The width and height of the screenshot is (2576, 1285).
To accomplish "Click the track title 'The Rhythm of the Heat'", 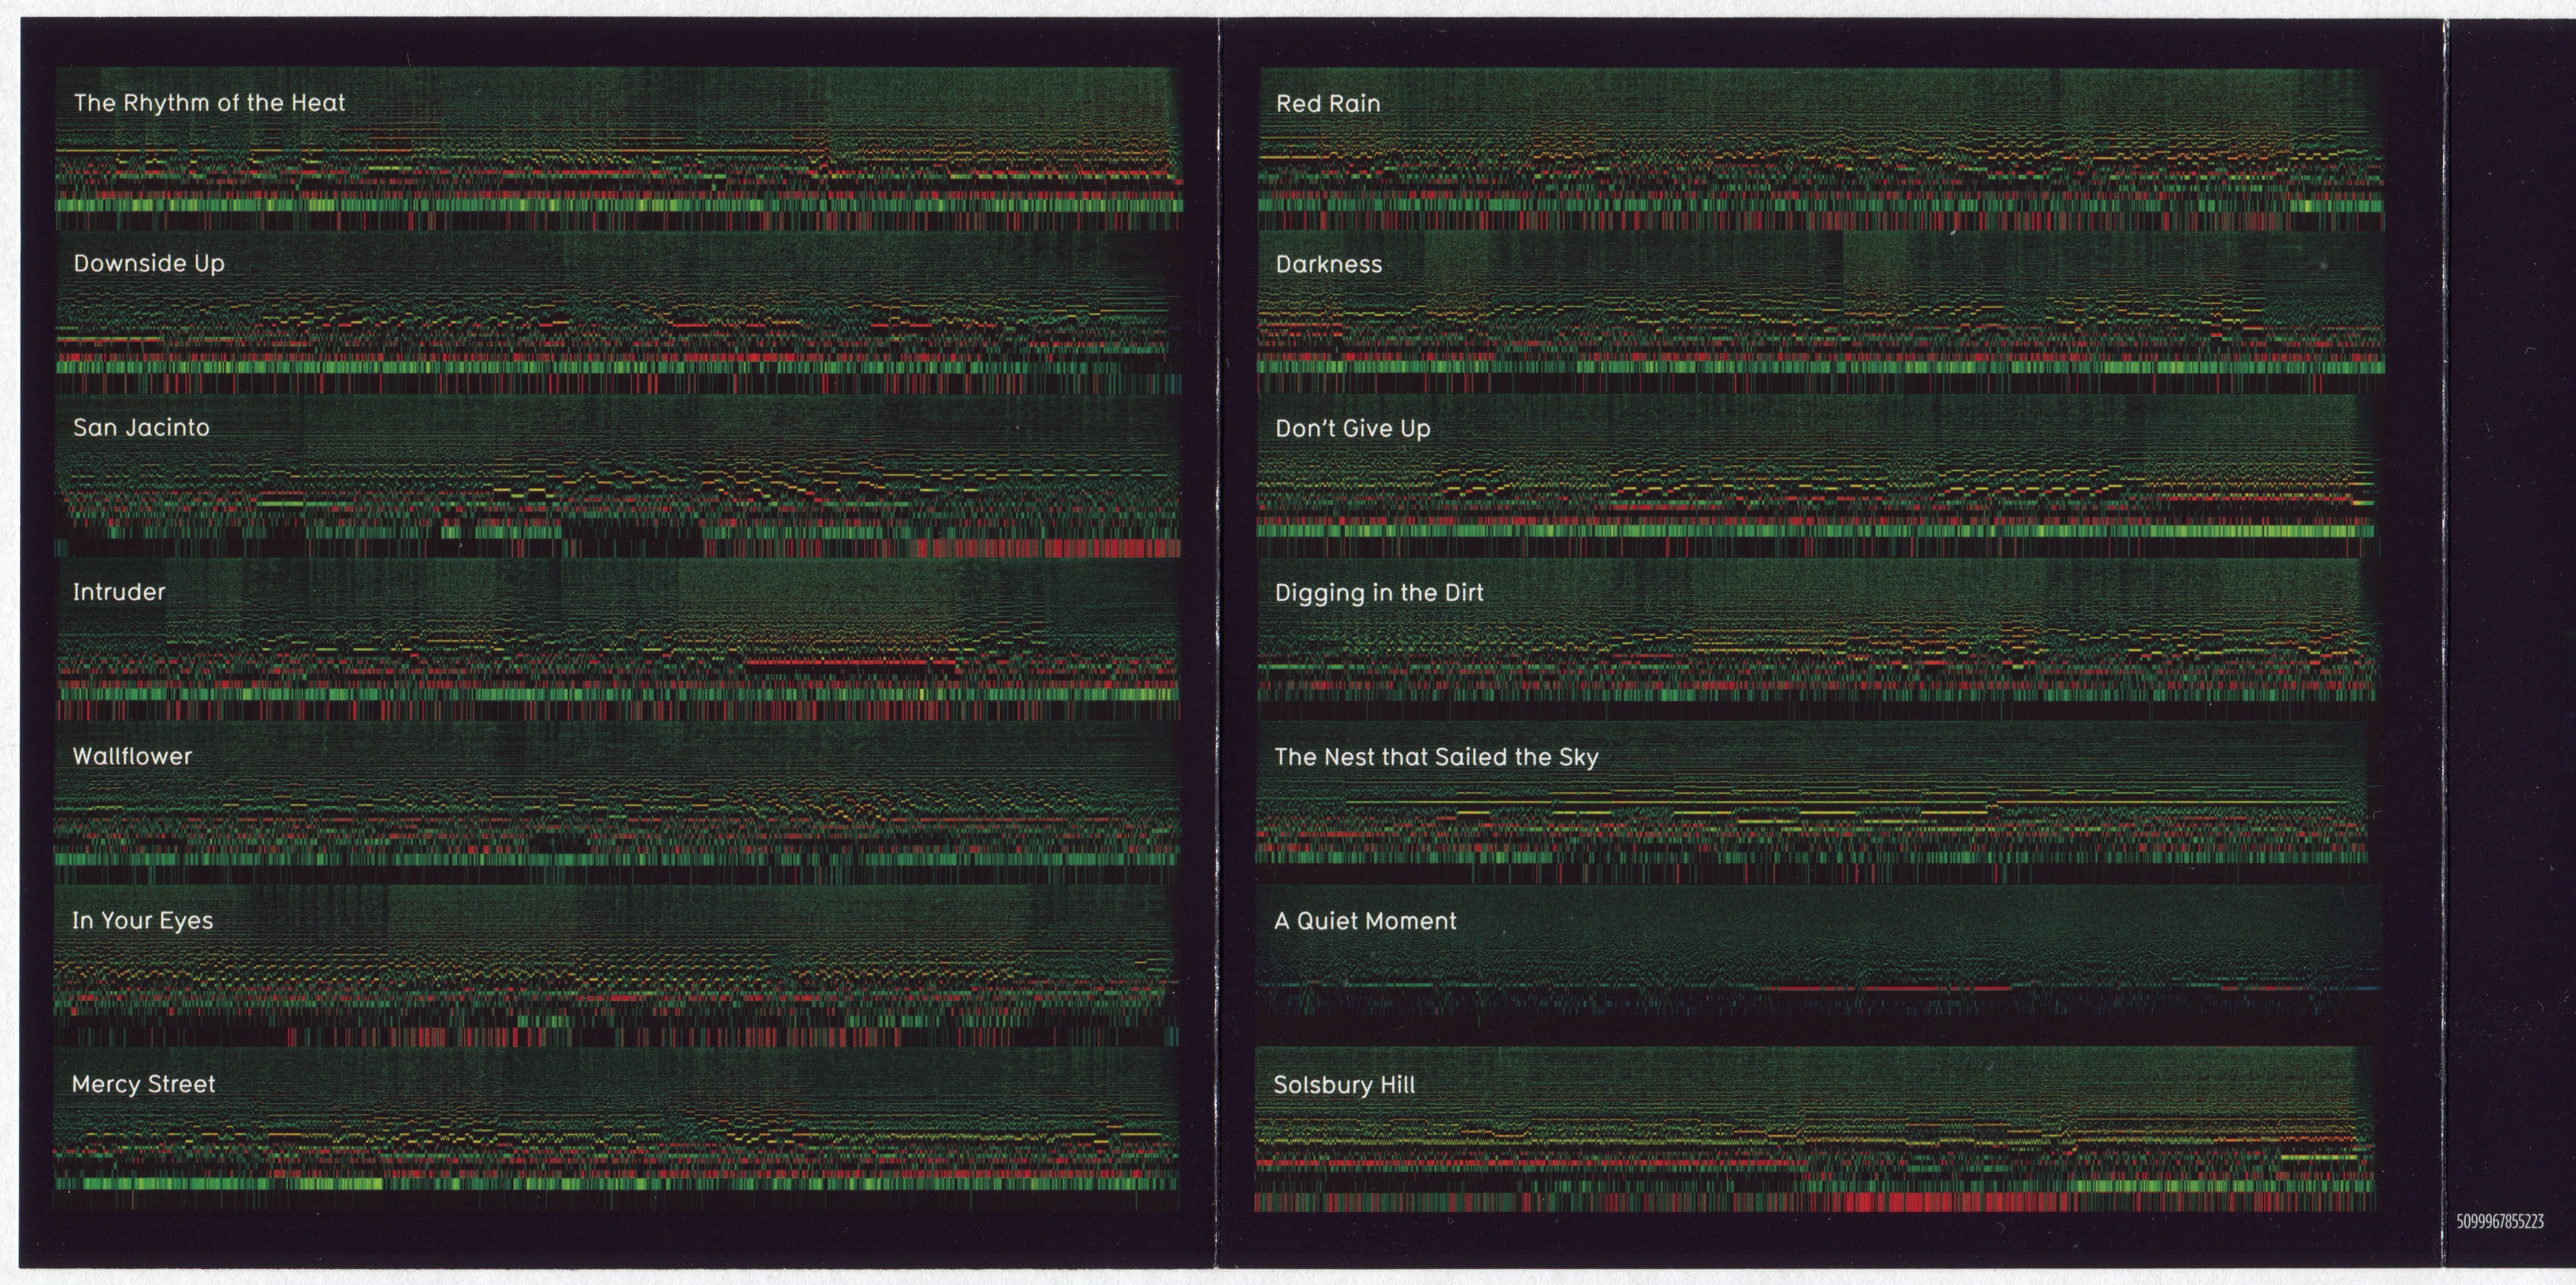I will click(209, 102).
